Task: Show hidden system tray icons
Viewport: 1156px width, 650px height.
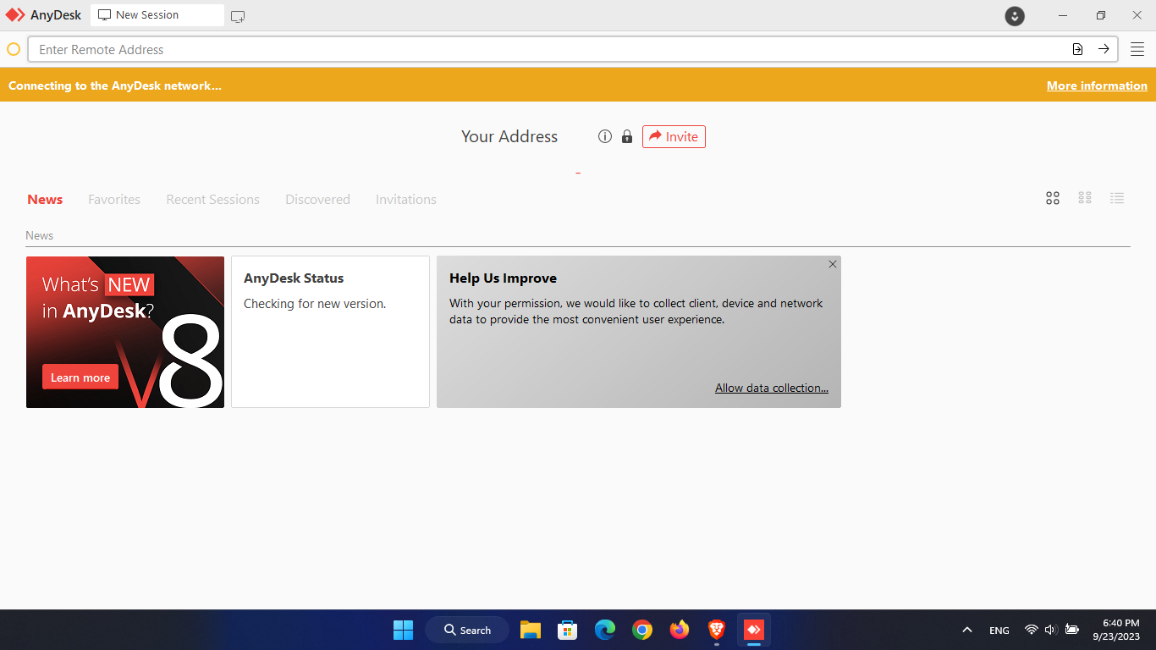Action: pos(966,630)
